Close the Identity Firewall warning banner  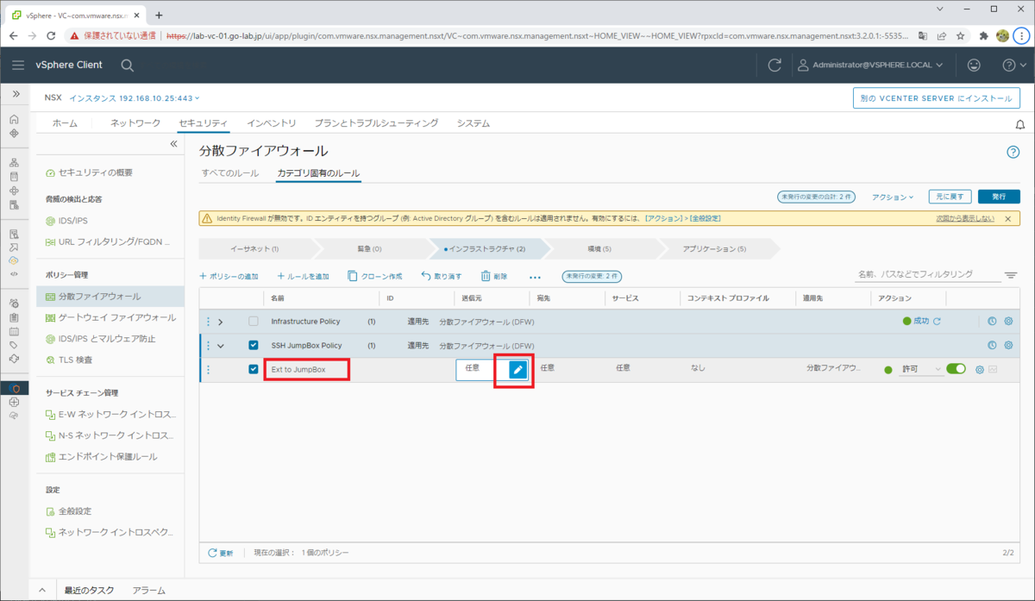1007,219
